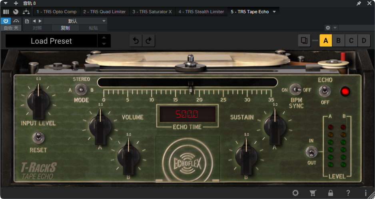Select snapshot C

point(351,41)
